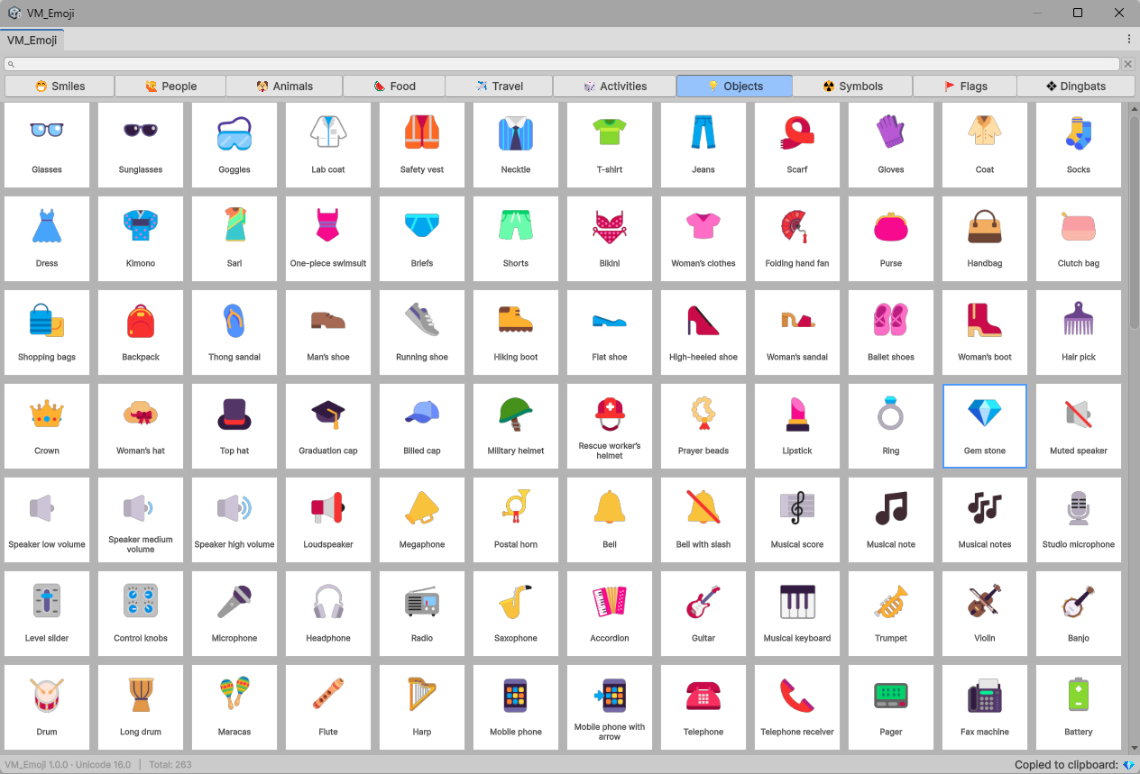This screenshot has width=1140, height=774.
Task: Click the Saxophone emoji tile
Action: [516, 614]
